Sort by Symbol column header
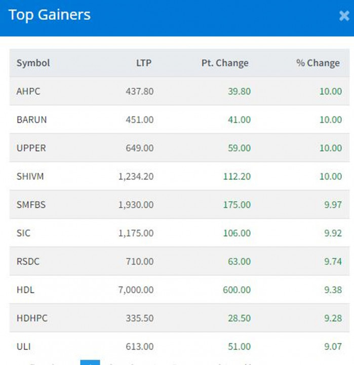 point(33,63)
